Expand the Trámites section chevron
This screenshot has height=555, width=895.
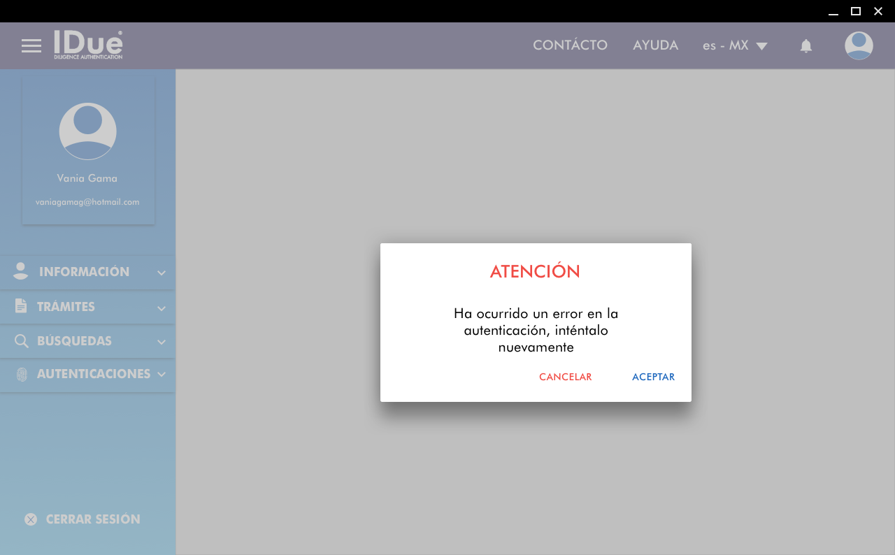pyautogui.click(x=162, y=308)
